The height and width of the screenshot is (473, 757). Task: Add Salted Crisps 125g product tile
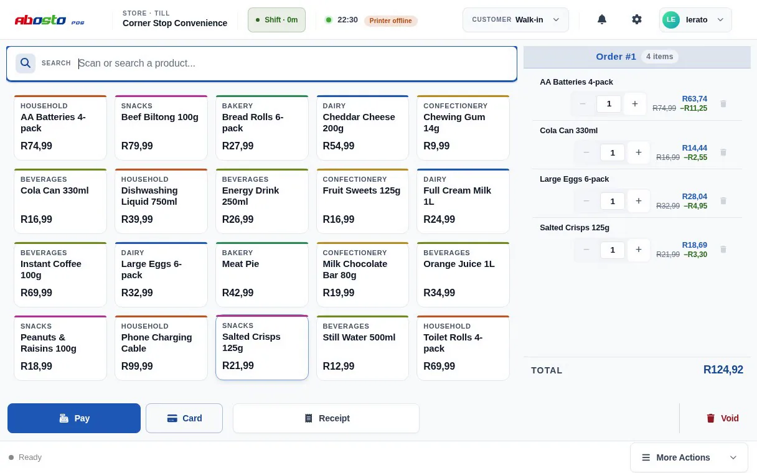(262, 347)
